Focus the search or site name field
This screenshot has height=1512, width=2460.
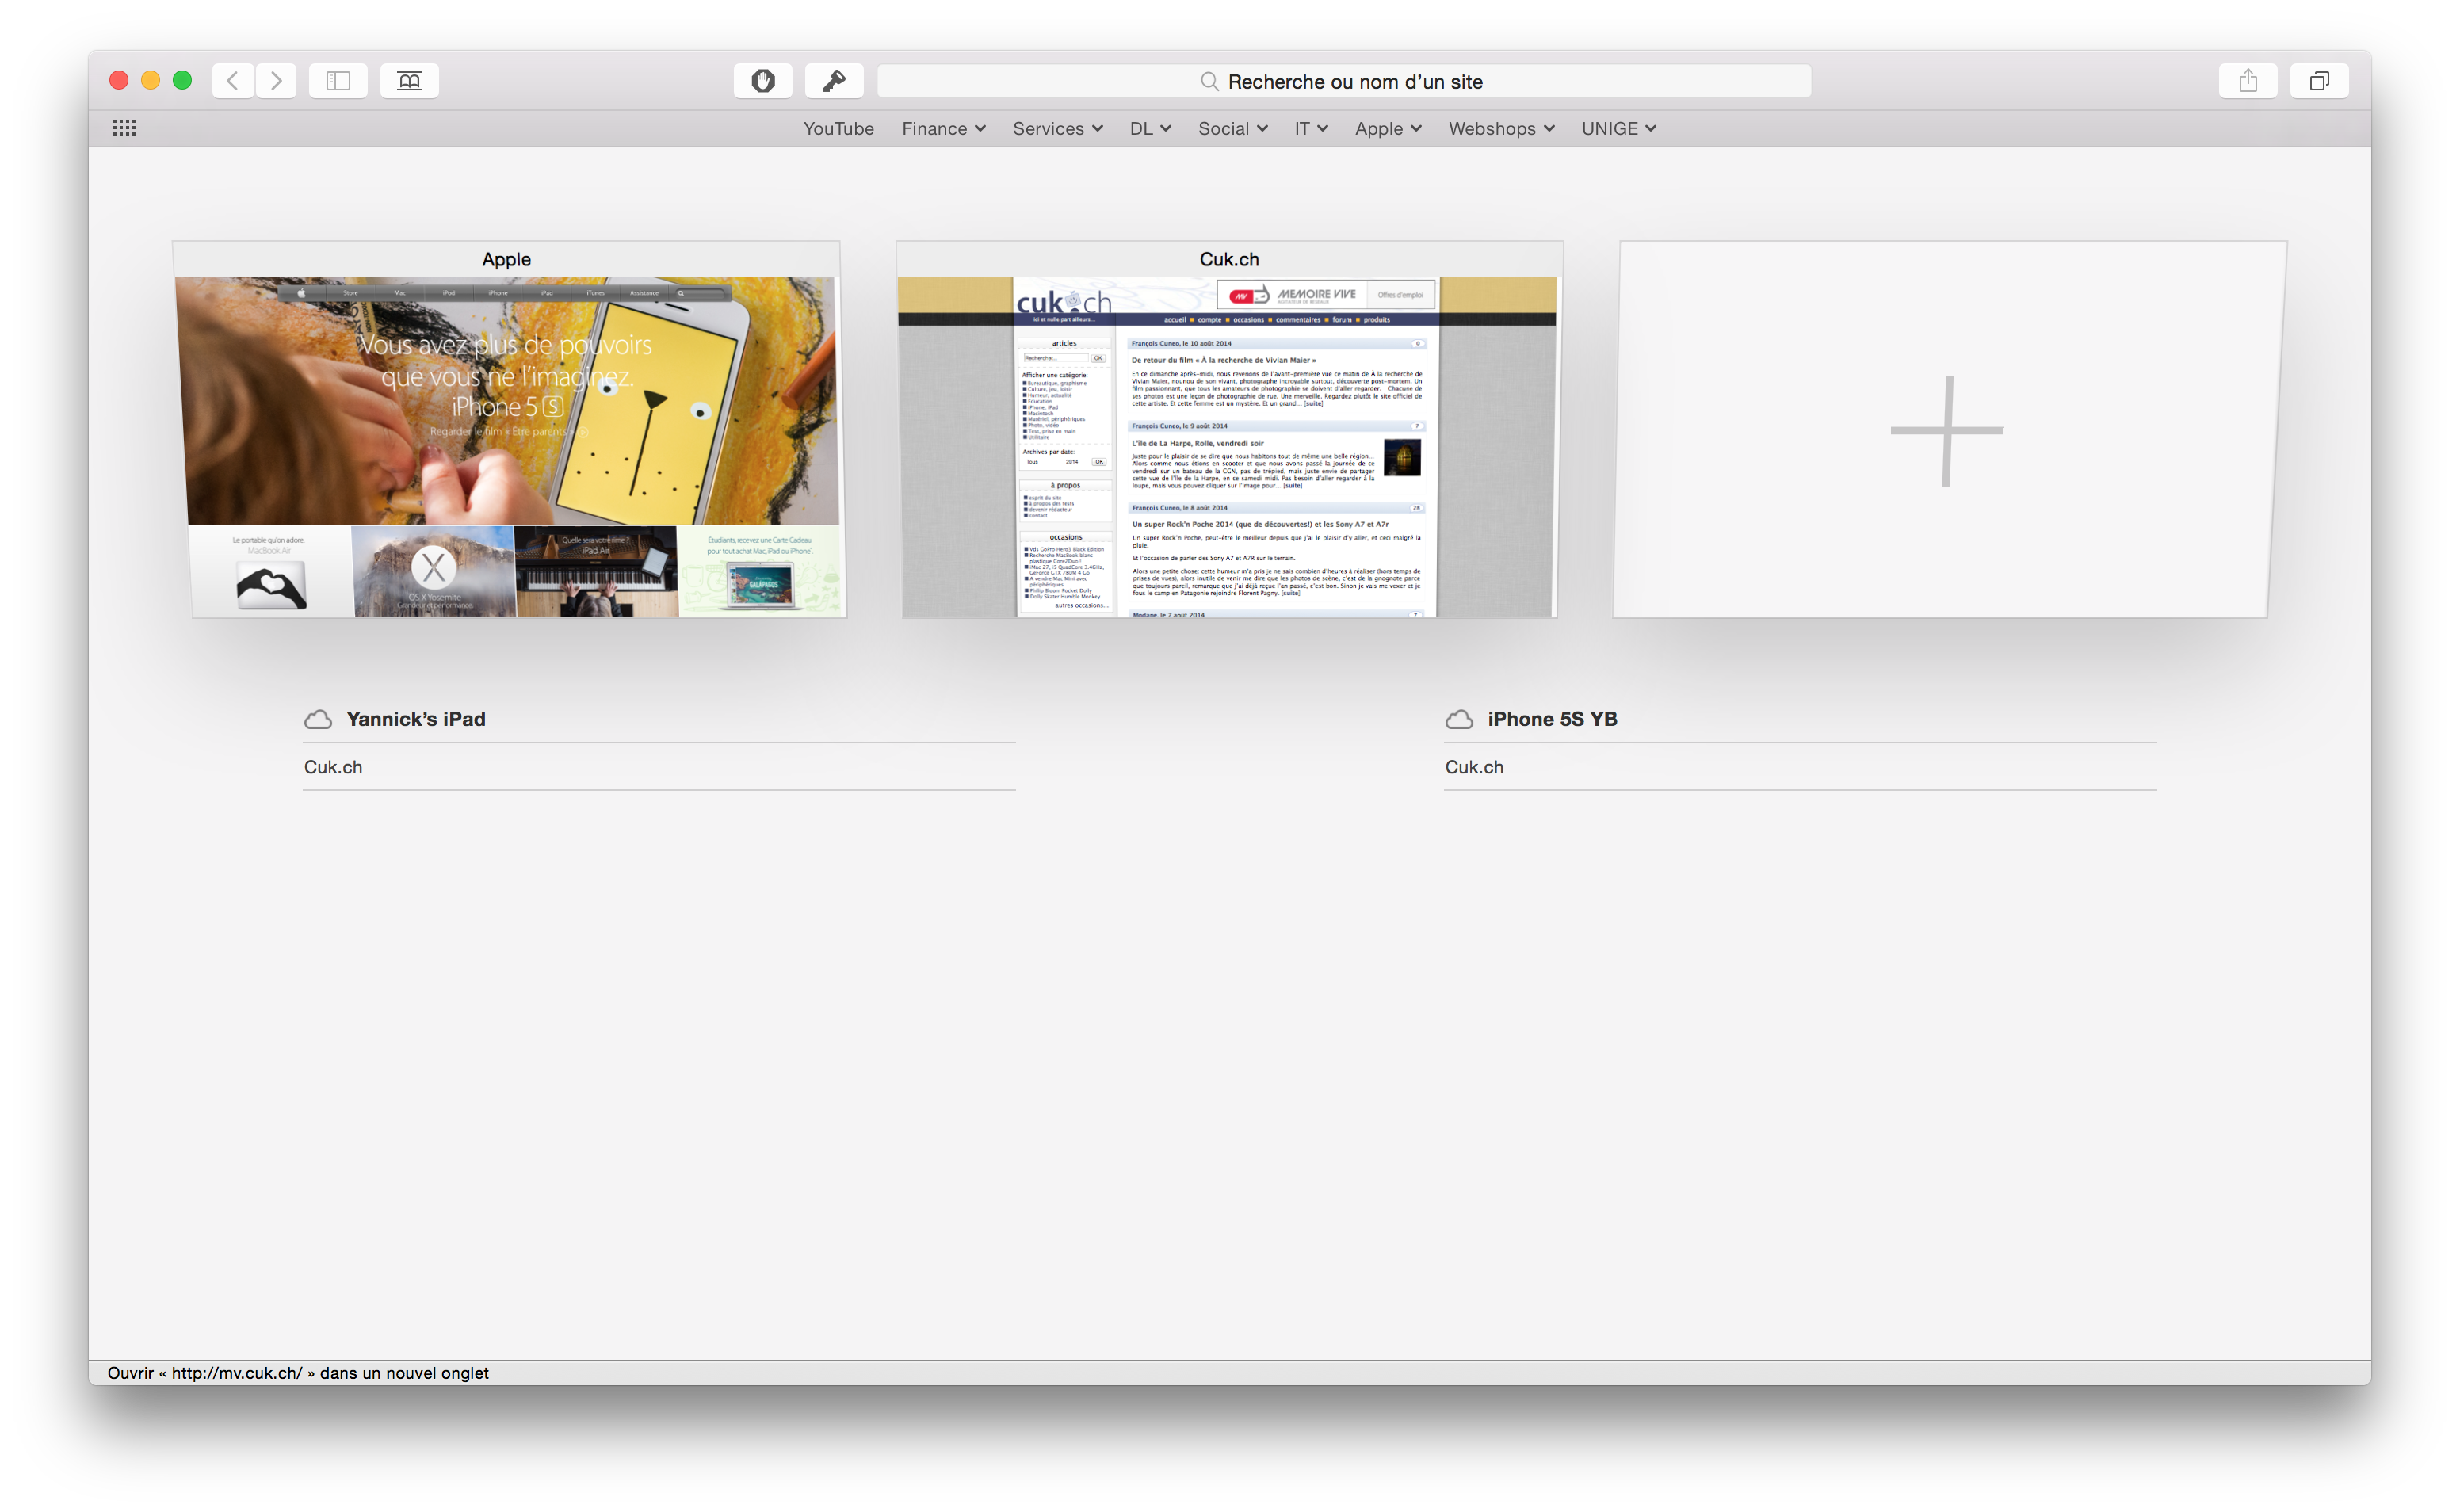coord(1344,82)
